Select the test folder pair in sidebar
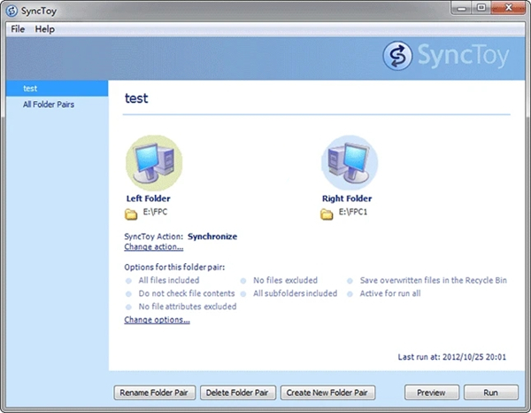 31,89
